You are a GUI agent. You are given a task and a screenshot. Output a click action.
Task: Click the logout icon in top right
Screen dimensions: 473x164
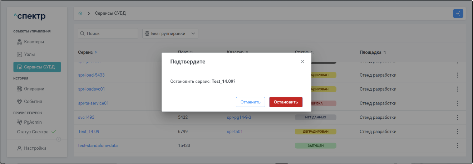tap(458, 14)
